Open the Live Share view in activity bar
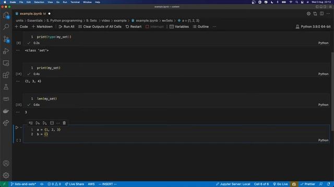 (x=6, y=123)
